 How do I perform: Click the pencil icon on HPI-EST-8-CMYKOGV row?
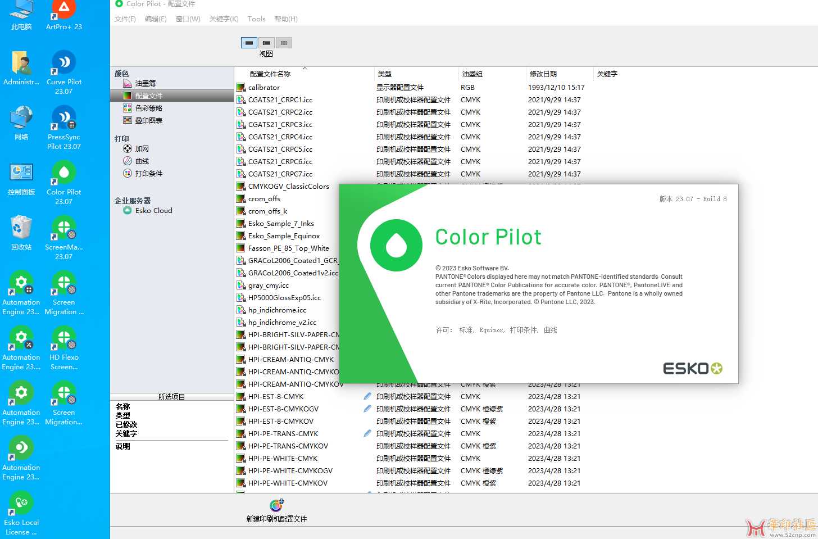click(x=367, y=409)
